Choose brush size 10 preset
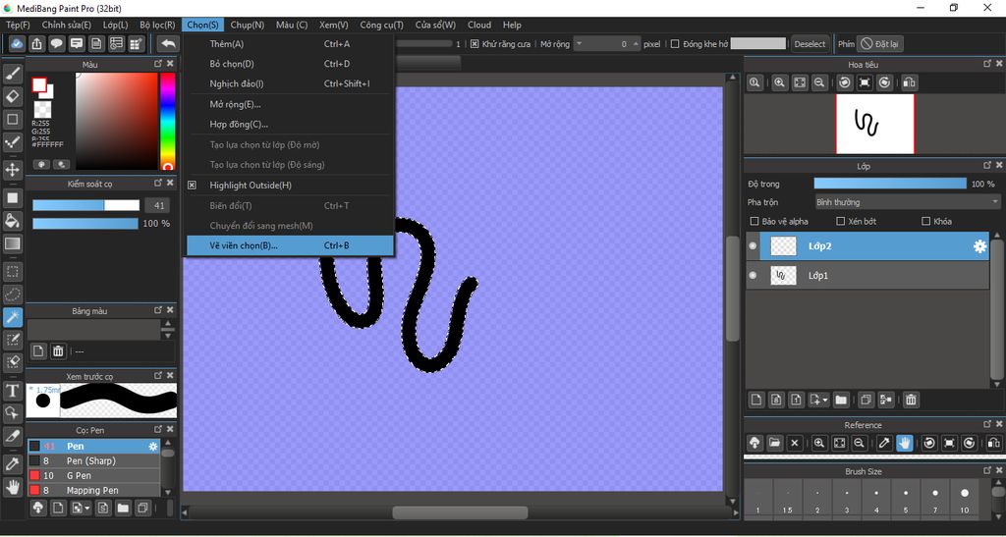This screenshot has width=1006, height=537. [965, 499]
